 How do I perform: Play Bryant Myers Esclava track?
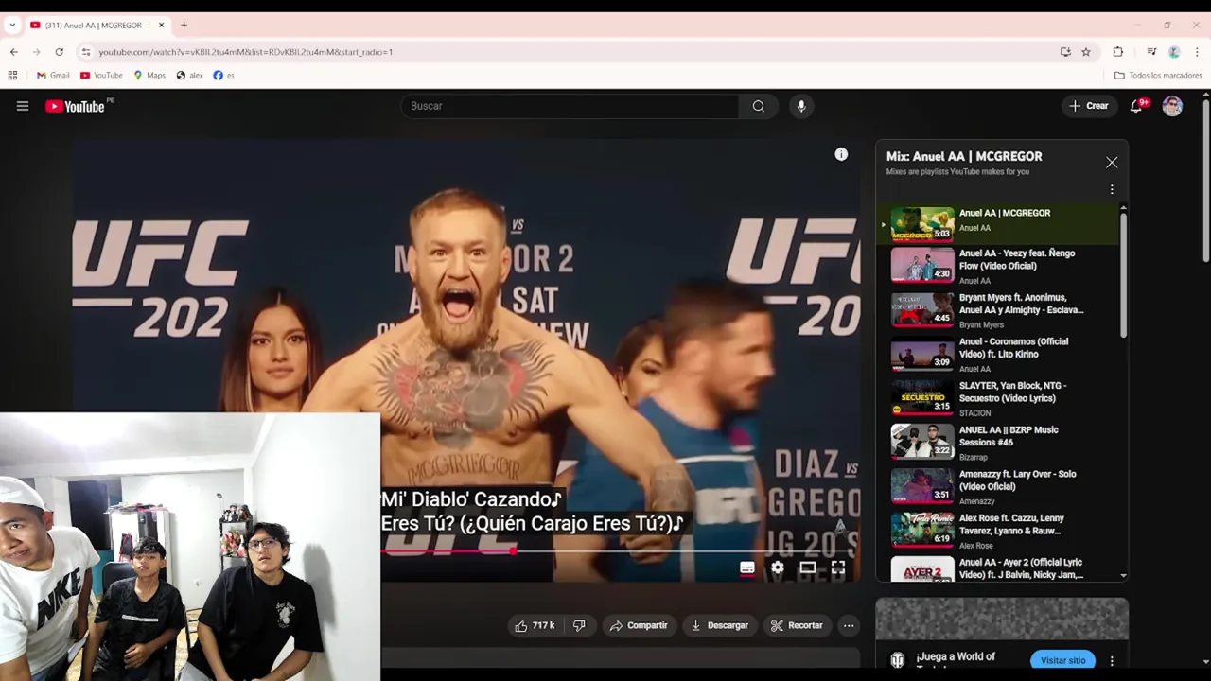tap(998, 310)
